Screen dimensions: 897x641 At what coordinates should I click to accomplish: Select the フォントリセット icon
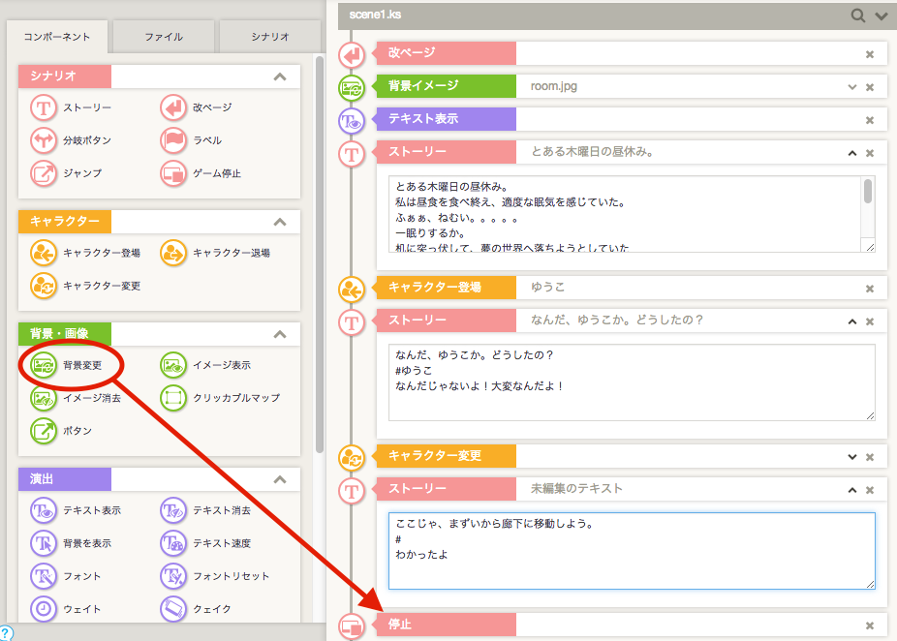click(x=173, y=576)
